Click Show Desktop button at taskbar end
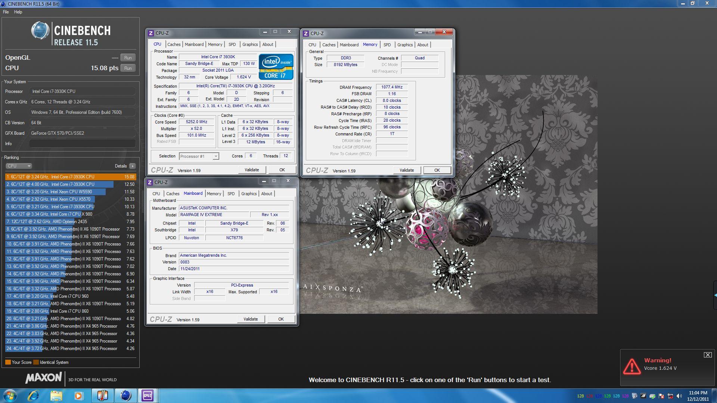The image size is (717, 403). tap(714, 396)
